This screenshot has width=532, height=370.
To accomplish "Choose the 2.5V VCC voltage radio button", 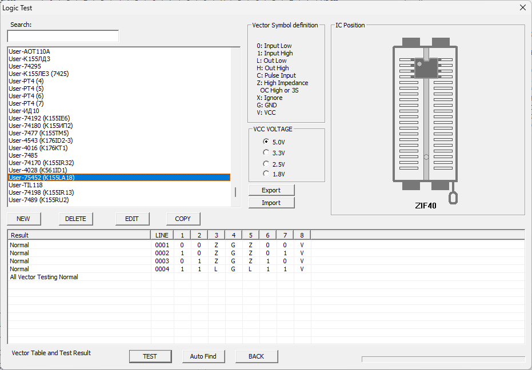I will coord(266,164).
